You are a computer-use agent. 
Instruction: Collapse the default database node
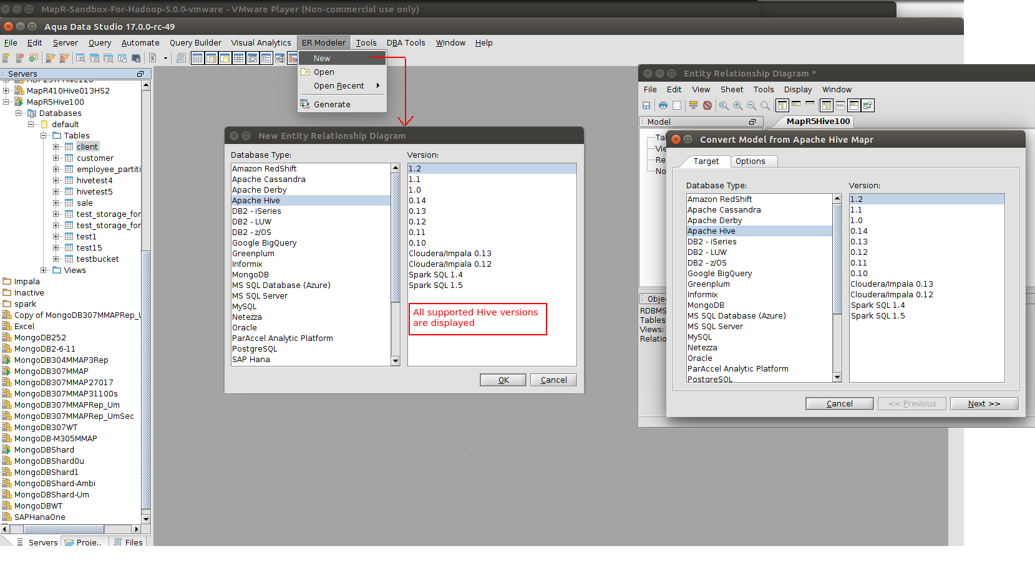point(31,124)
